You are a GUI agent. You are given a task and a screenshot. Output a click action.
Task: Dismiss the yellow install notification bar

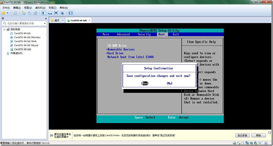point(269,133)
